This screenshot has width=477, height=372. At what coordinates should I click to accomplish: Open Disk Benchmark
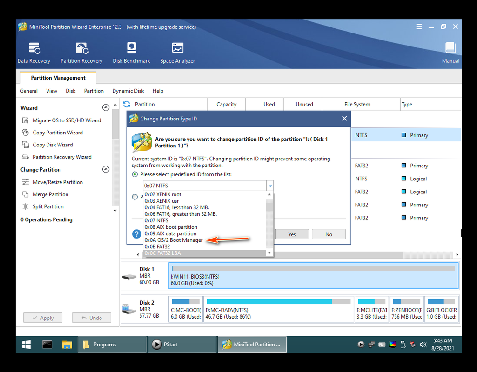click(x=131, y=53)
